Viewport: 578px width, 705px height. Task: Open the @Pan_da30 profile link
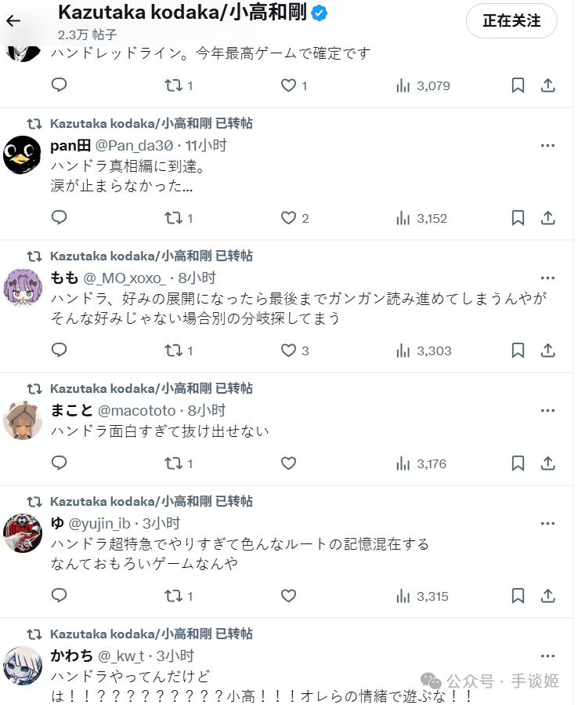point(135,147)
